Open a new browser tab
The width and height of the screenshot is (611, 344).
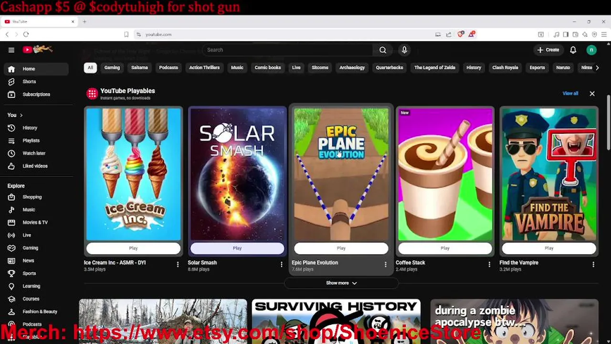pos(84,21)
